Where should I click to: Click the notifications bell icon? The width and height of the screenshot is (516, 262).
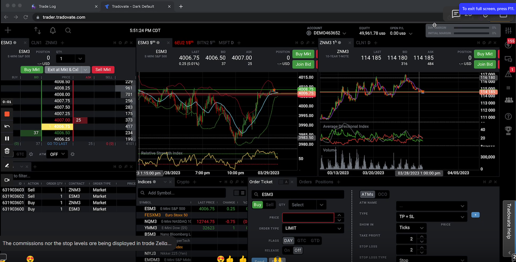53,30
